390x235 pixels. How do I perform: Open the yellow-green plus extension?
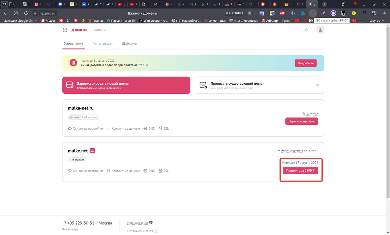click(x=354, y=13)
